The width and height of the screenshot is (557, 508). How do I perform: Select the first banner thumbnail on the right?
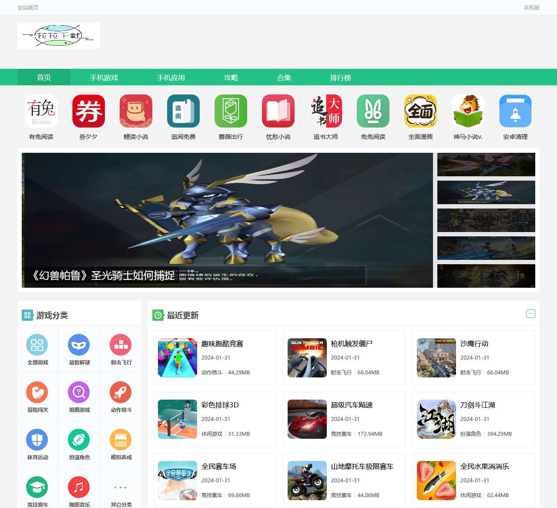point(486,165)
